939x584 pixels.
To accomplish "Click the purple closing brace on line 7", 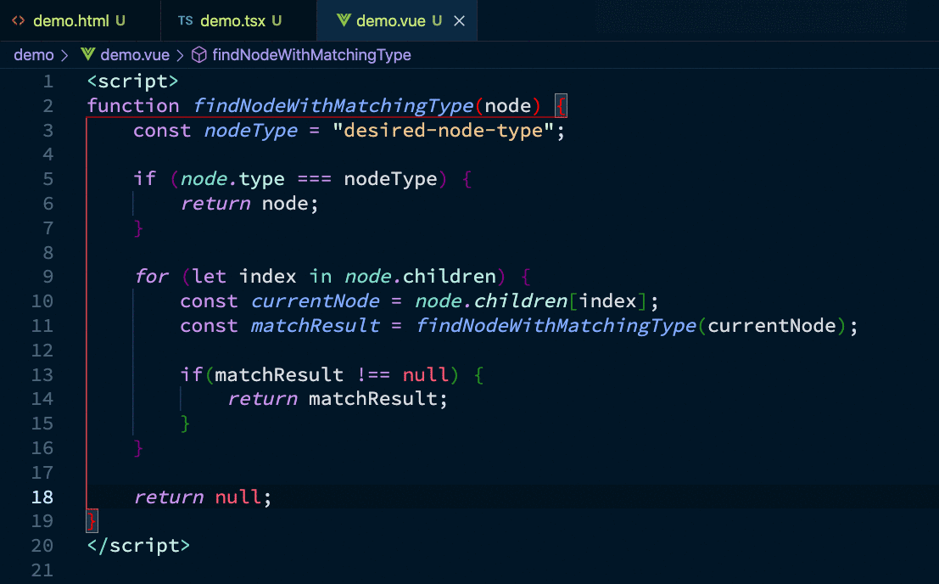I will (138, 228).
